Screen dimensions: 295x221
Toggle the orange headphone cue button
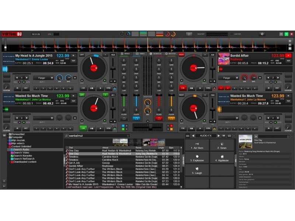pos(171,119)
